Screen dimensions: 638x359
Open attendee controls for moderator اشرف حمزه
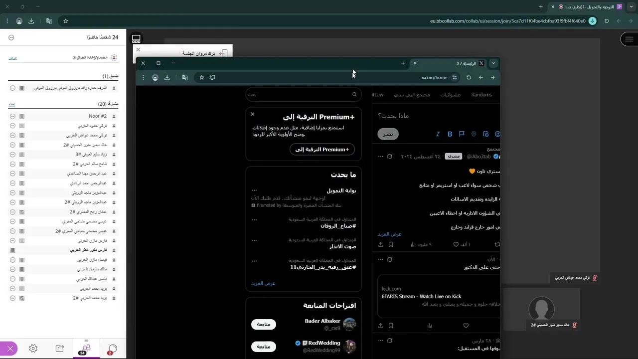pos(12,88)
